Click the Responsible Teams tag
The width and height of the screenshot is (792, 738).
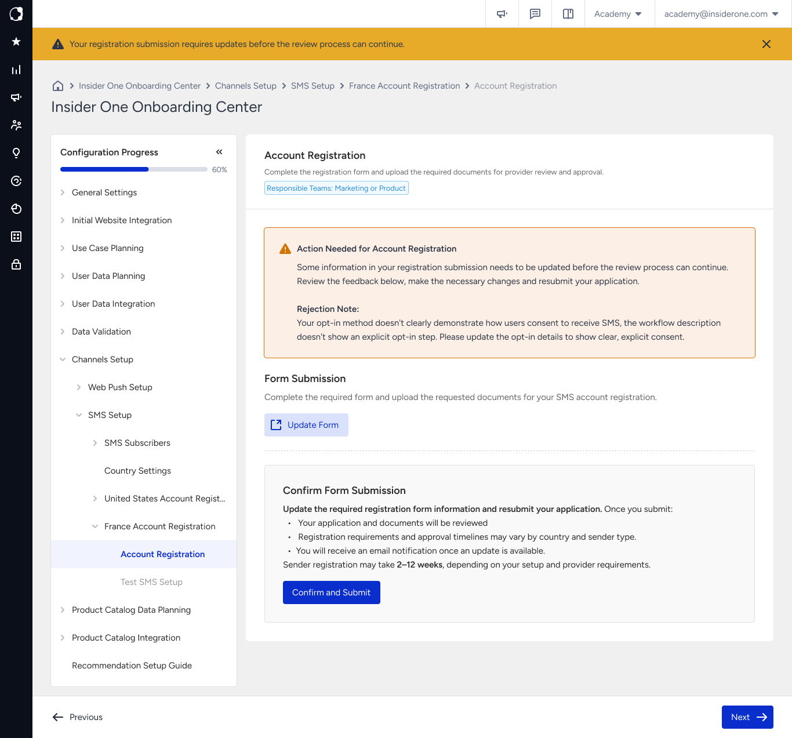[336, 188]
